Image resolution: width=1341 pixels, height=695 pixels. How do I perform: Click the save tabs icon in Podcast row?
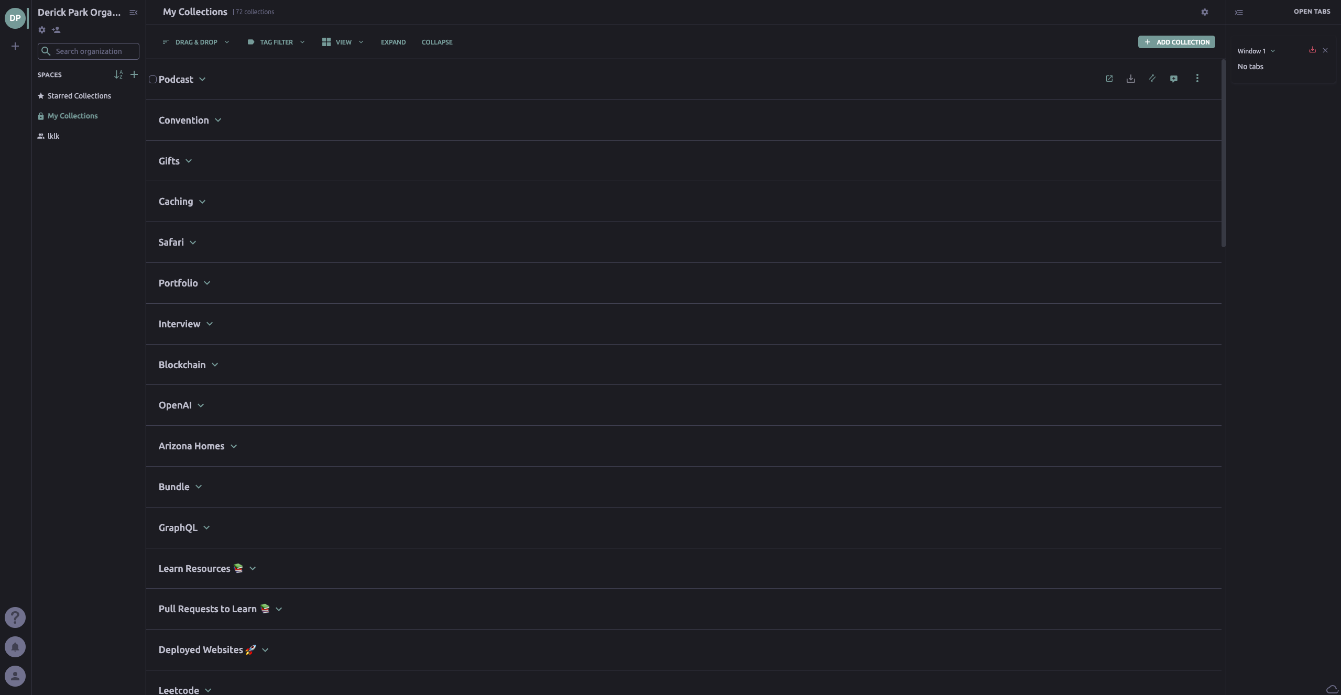coord(1130,79)
